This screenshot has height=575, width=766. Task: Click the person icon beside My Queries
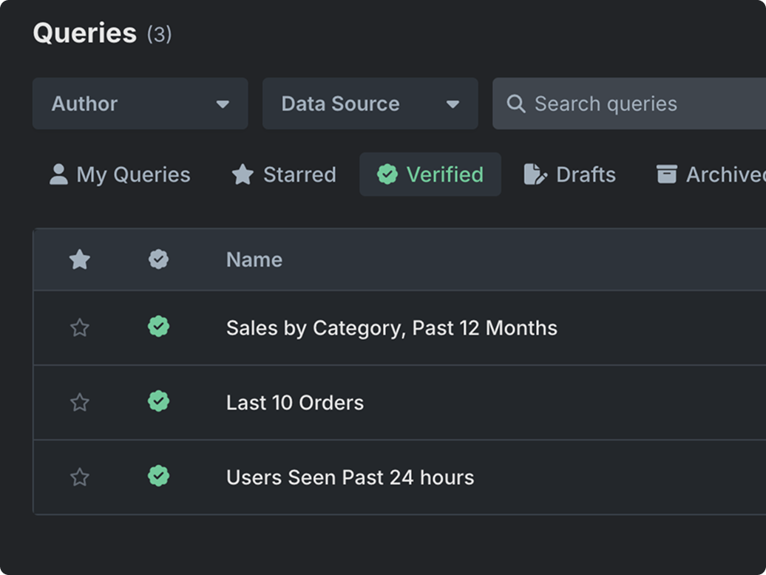click(58, 174)
